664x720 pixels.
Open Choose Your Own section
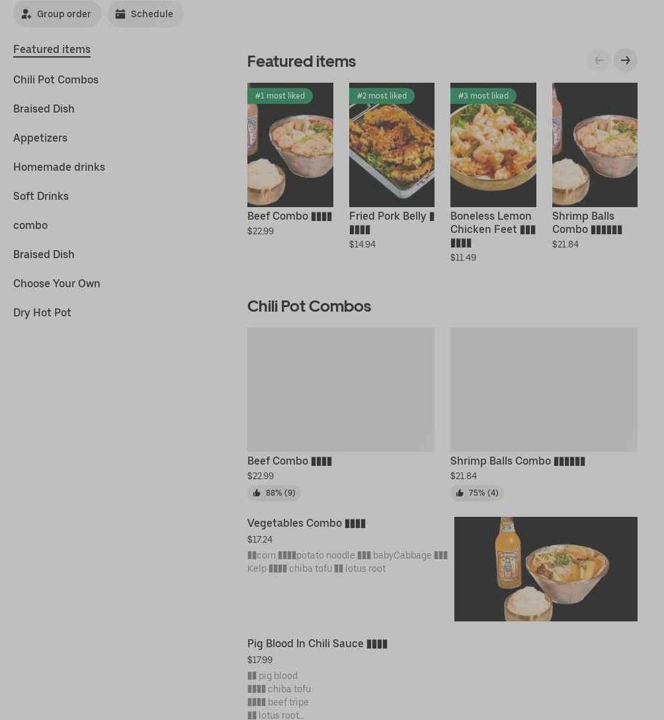pos(56,283)
